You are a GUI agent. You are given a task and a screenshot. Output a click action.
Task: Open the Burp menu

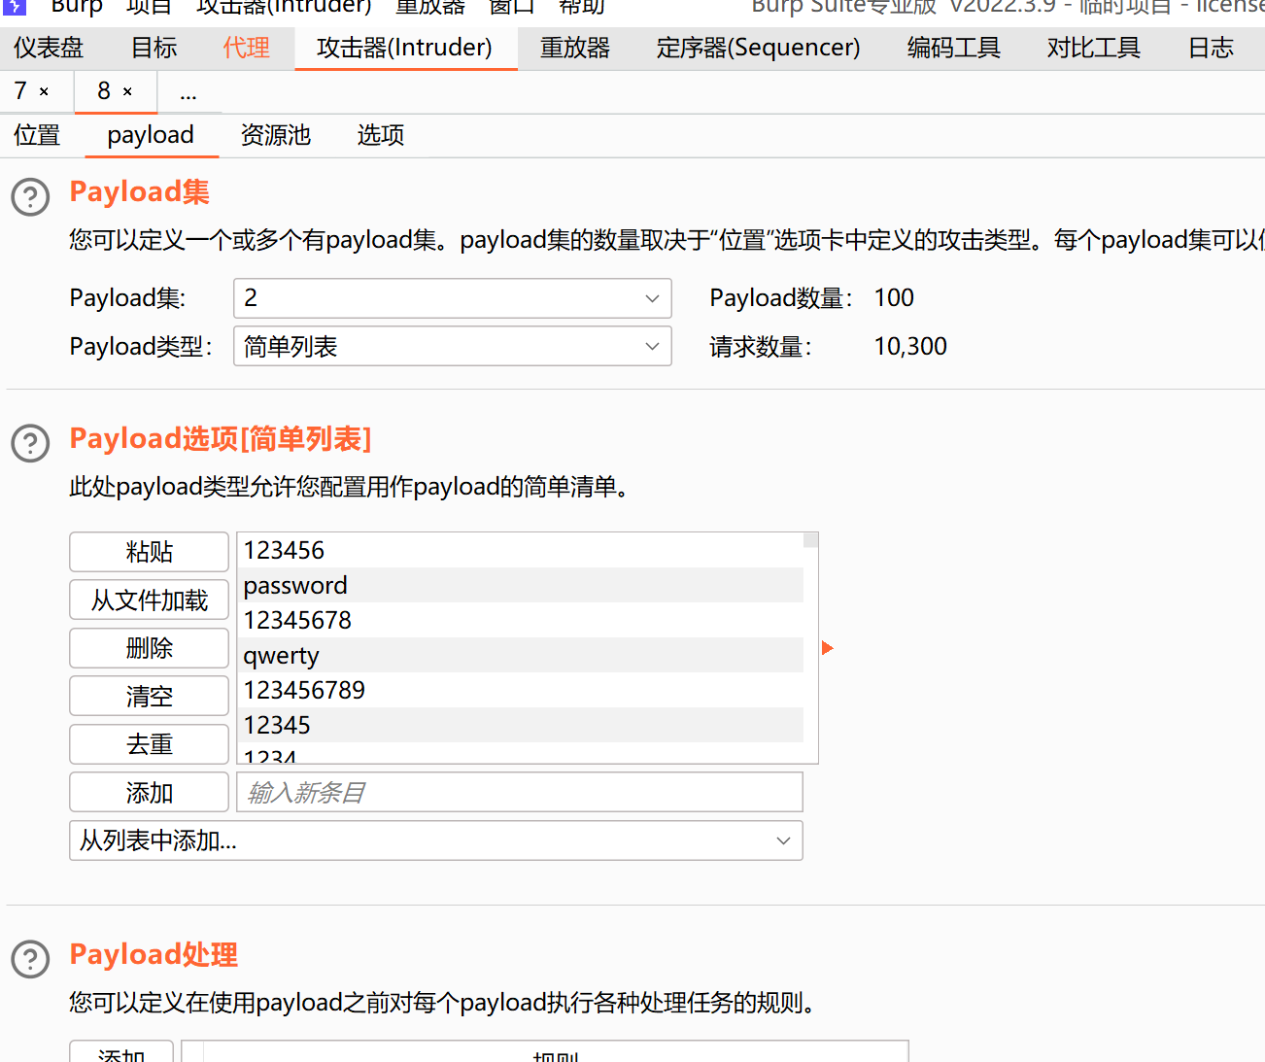[77, 6]
